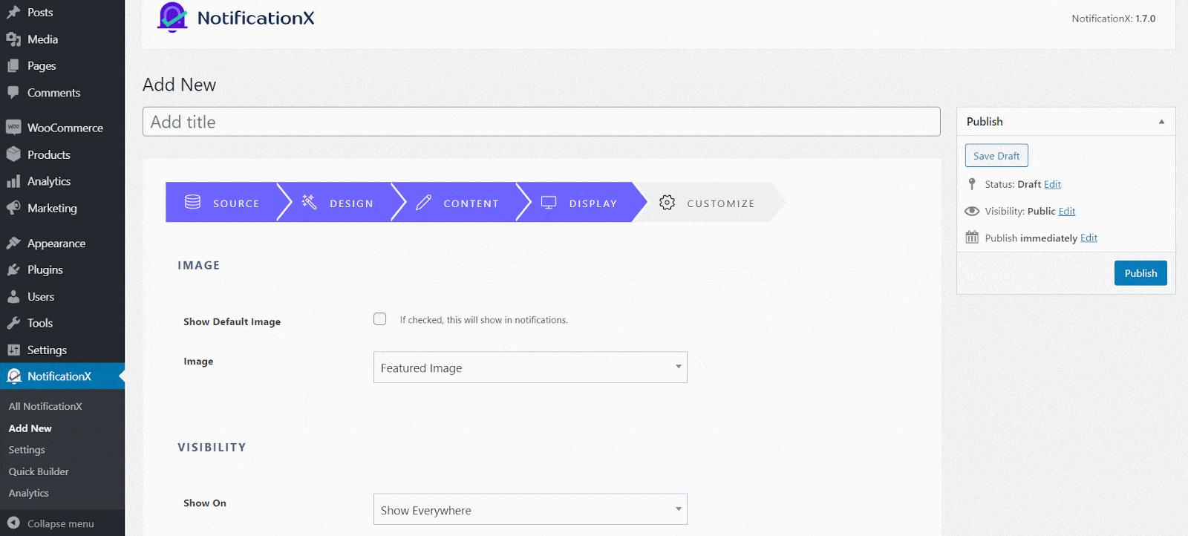Image resolution: width=1188 pixels, height=536 pixels.
Task: Switch to the CUSTOMIZE step tab
Action: [709, 202]
